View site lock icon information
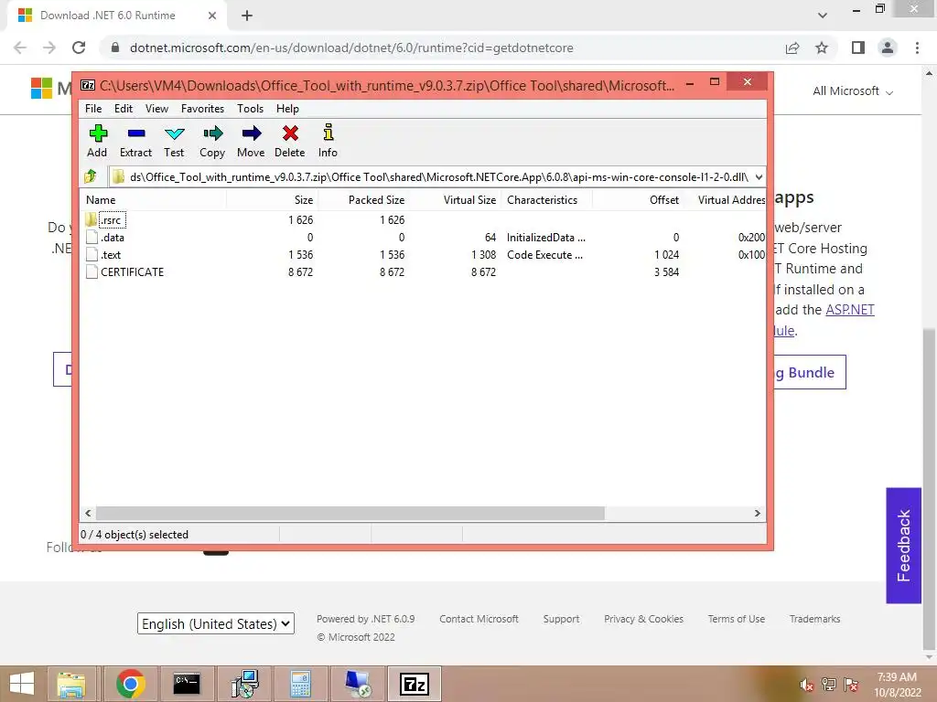The width and height of the screenshot is (937, 702). click(115, 48)
